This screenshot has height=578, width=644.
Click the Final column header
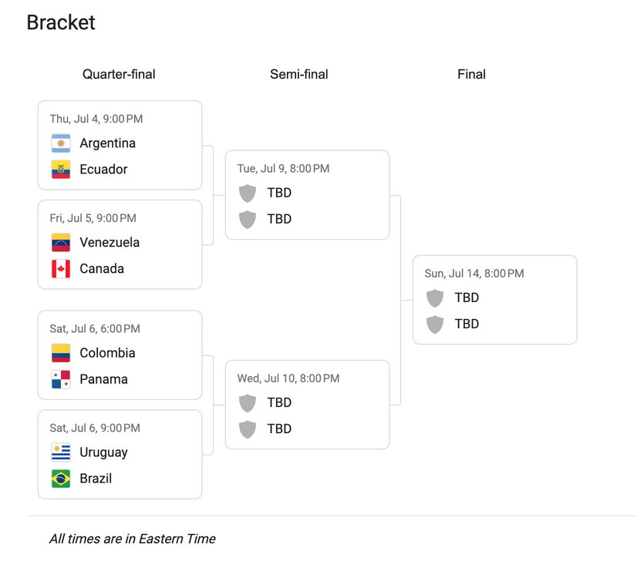(x=471, y=75)
